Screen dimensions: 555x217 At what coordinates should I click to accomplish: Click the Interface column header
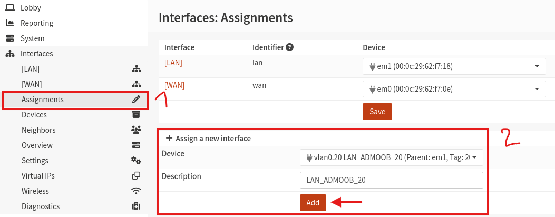179,47
